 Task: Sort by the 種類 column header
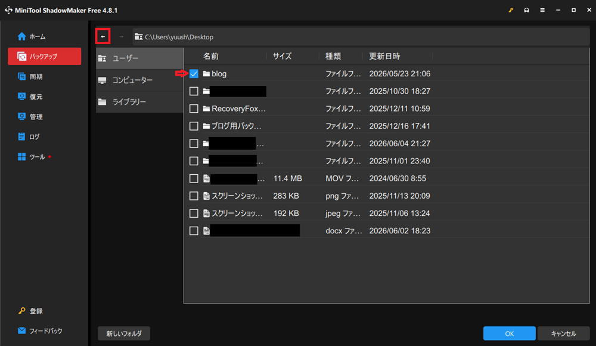click(333, 56)
